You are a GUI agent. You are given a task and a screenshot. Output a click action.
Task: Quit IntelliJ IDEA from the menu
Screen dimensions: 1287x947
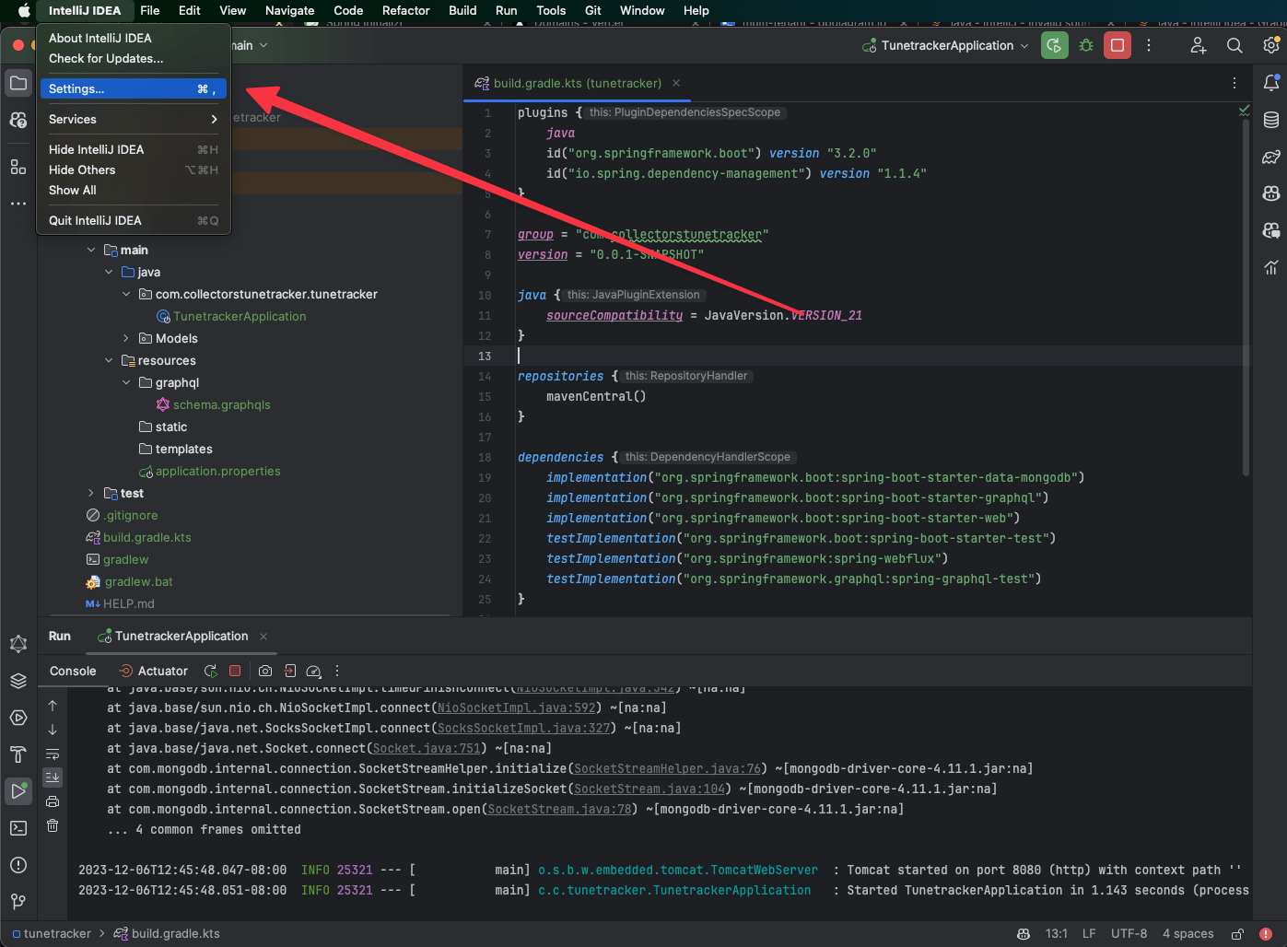[133, 220]
